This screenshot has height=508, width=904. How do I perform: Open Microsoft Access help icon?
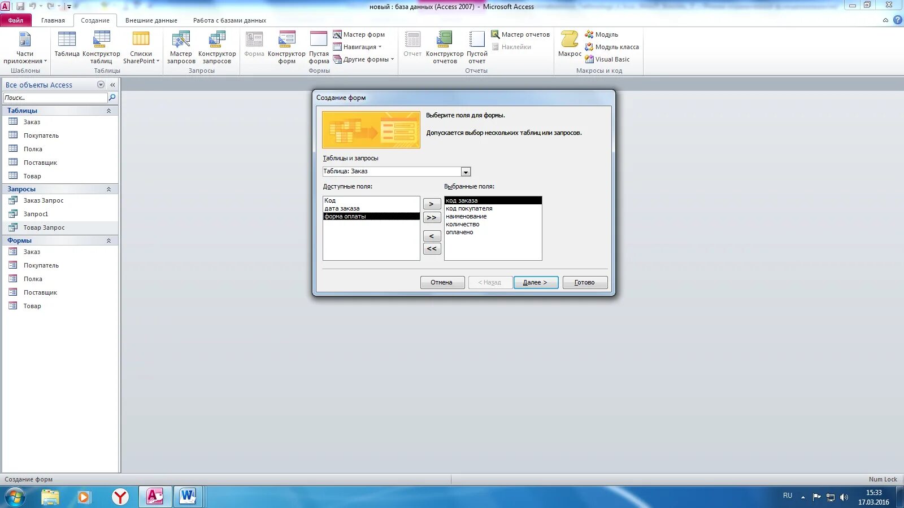click(x=897, y=20)
